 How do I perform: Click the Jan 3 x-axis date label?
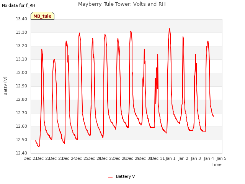tap(196, 158)
